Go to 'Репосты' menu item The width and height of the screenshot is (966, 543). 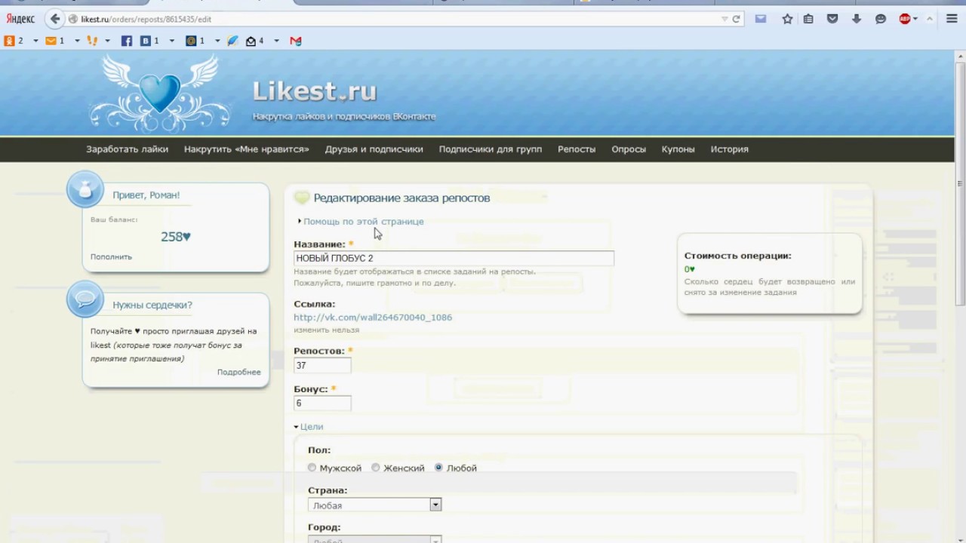coord(577,149)
